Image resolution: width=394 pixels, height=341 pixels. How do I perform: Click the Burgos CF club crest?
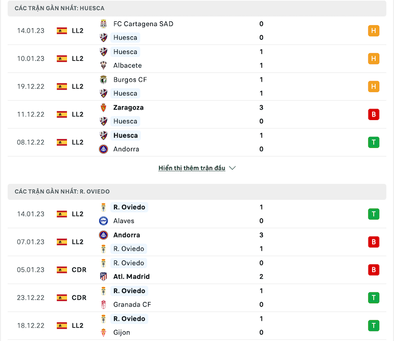click(x=103, y=80)
